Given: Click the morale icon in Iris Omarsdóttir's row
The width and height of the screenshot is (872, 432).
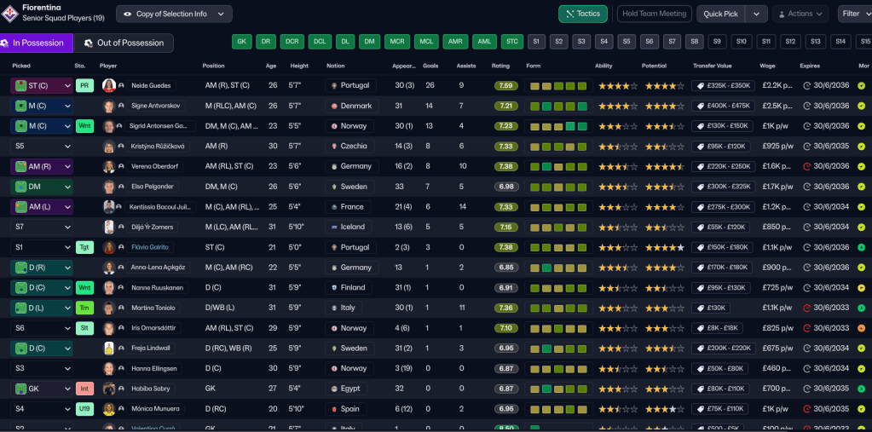Looking at the screenshot, I should (861, 328).
